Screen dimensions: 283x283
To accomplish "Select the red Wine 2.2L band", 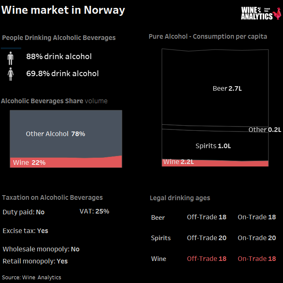I will [x=215, y=163].
